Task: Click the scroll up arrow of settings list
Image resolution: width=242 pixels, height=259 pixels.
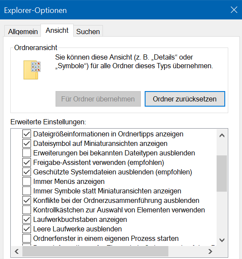Action: 222,136
